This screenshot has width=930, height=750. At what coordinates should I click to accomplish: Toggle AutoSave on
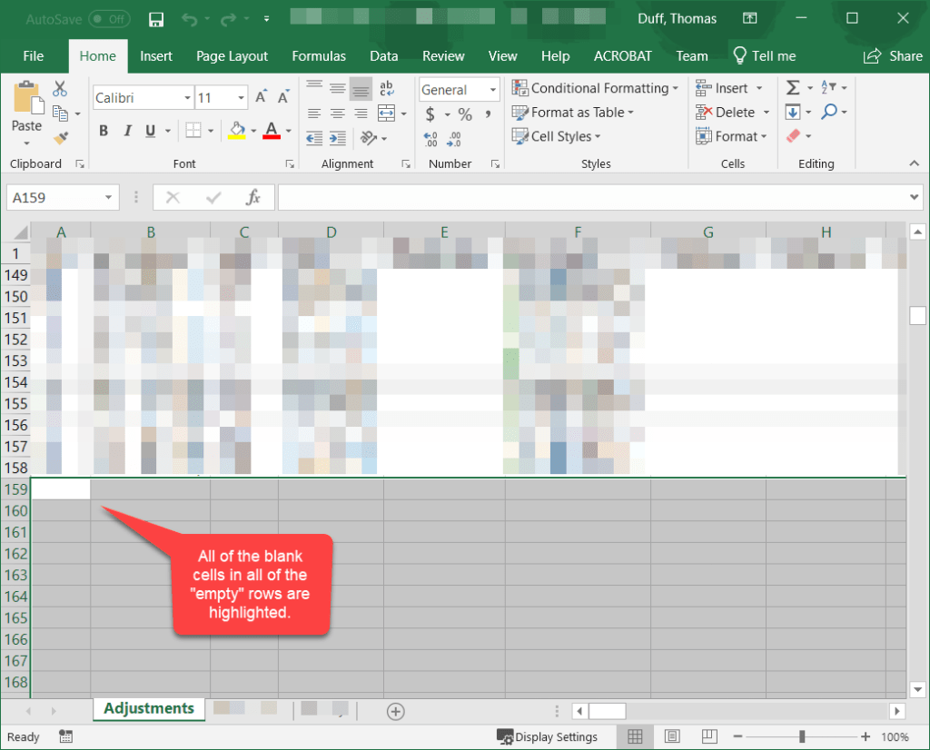[x=109, y=18]
